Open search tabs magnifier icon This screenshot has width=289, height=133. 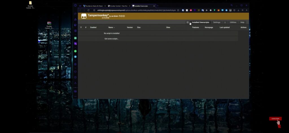pyautogui.click(x=232, y=5)
